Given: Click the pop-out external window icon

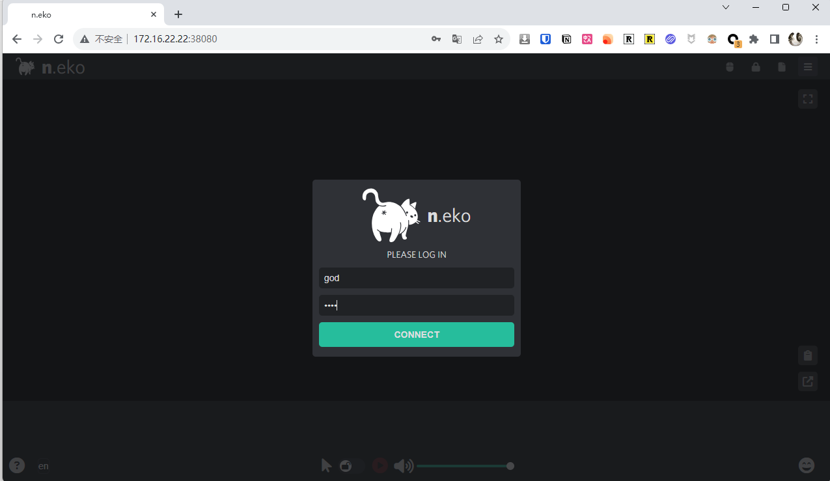Looking at the screenshot, I should 807,381.
